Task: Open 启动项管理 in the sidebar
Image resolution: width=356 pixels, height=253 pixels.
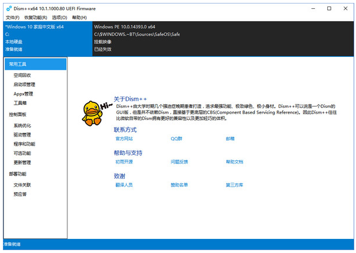Action: (24, 84)
